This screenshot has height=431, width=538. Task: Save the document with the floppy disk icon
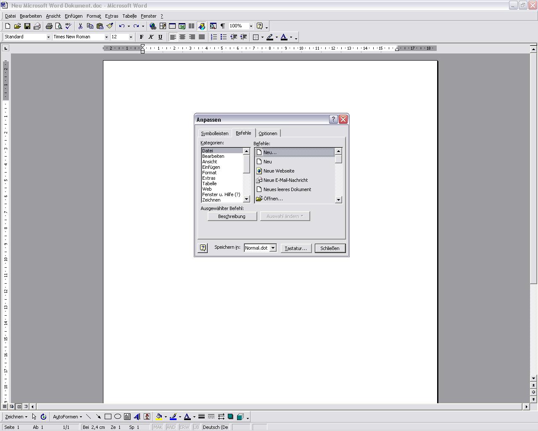27,26
